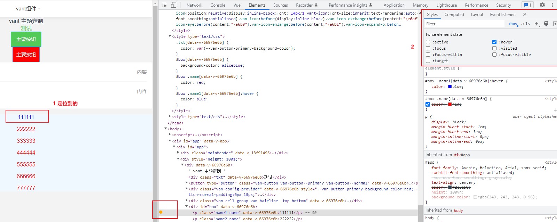Open the blue color swatch picker

point(450,87)
